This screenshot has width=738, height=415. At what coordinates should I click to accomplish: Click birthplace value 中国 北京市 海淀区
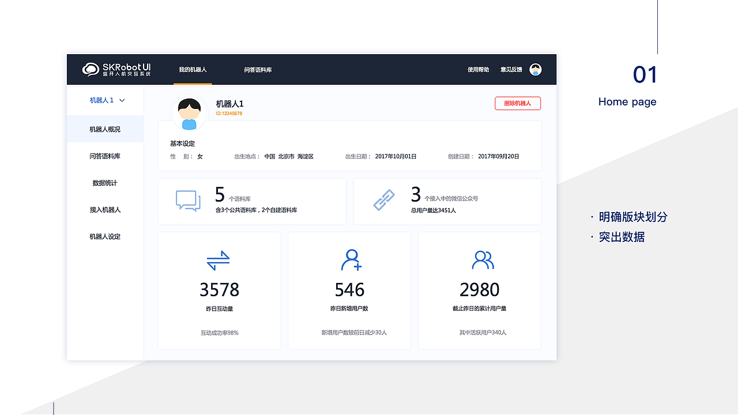point(289,156)
